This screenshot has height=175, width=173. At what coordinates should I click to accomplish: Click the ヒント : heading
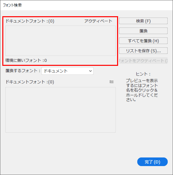tap(143, 74)
